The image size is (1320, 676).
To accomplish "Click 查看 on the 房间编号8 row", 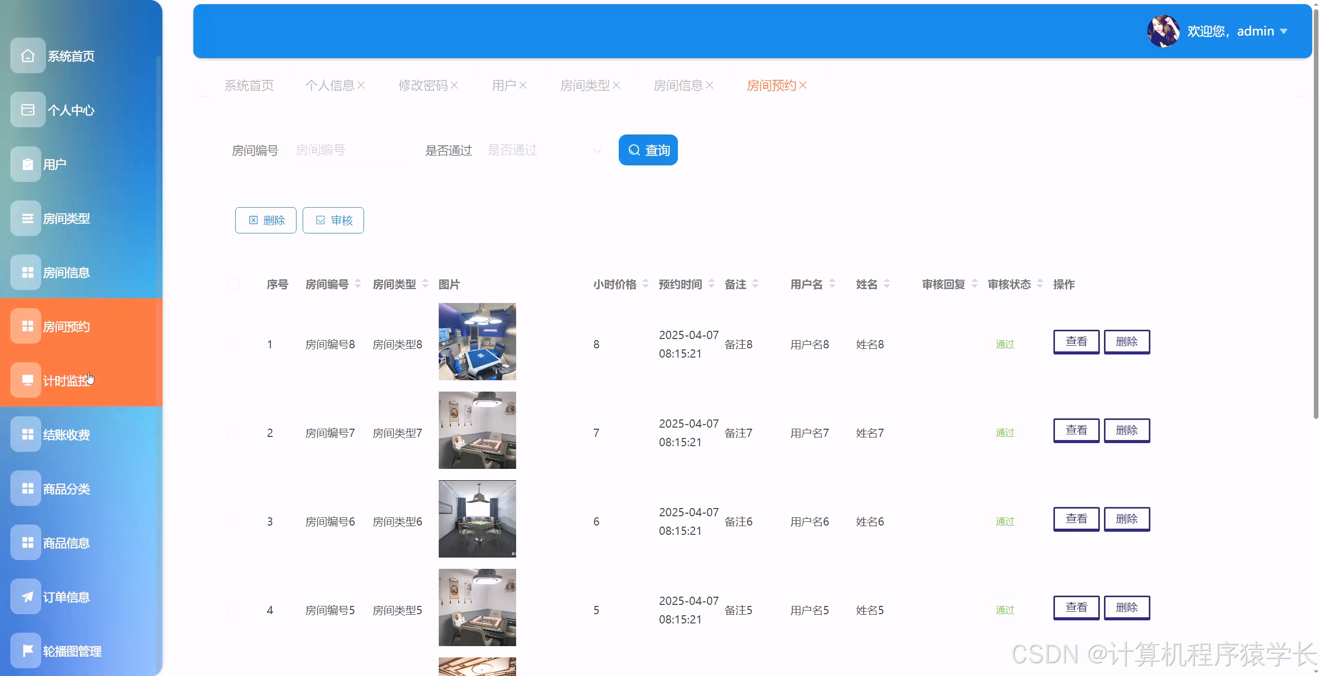I will click(1076, 341).
